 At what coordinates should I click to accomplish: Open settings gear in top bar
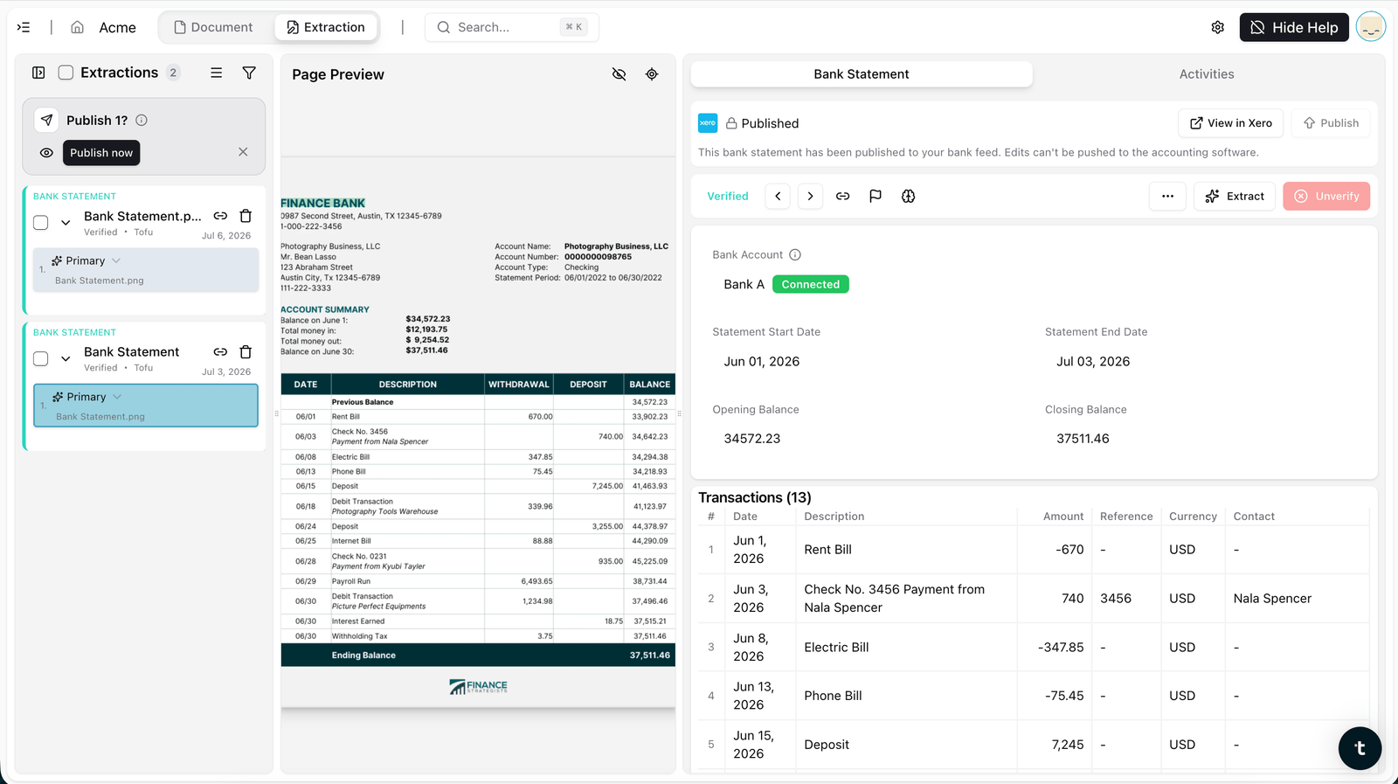point(1217,27)
